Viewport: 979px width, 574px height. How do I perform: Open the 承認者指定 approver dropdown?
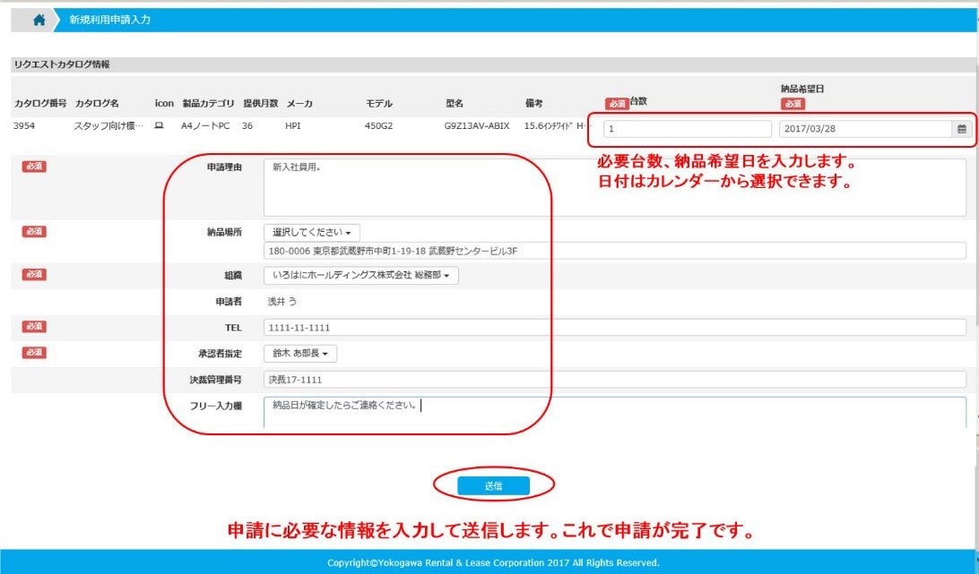pyautogui.click(x=300, y=353)
